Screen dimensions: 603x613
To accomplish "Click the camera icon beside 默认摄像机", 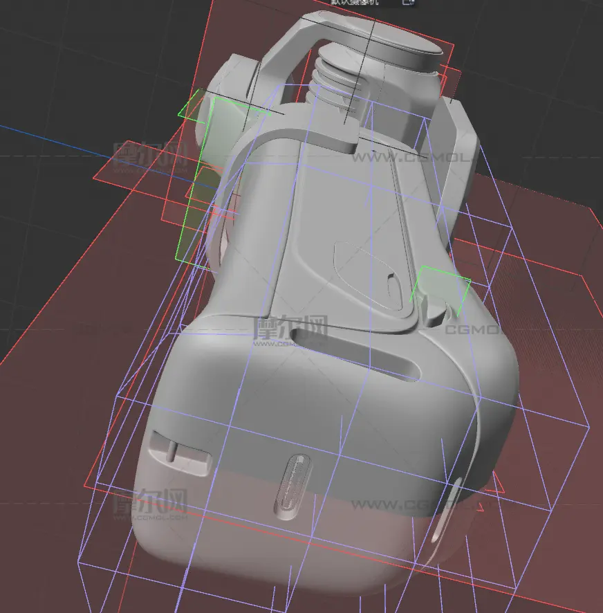I will [409, 2].
